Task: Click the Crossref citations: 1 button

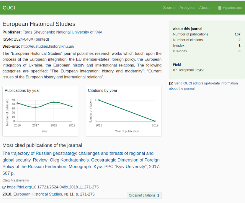Action: (x=144, y=195)
